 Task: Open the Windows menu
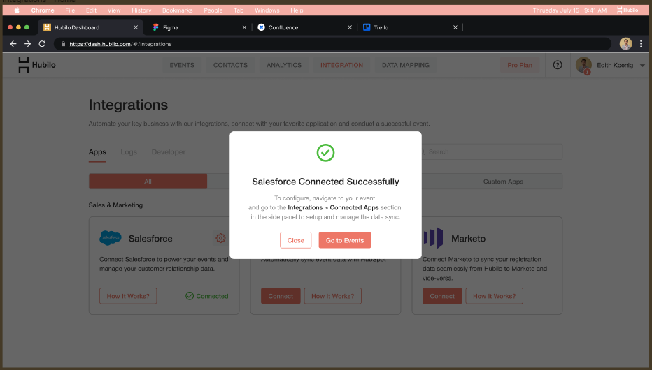pos(267,10)
